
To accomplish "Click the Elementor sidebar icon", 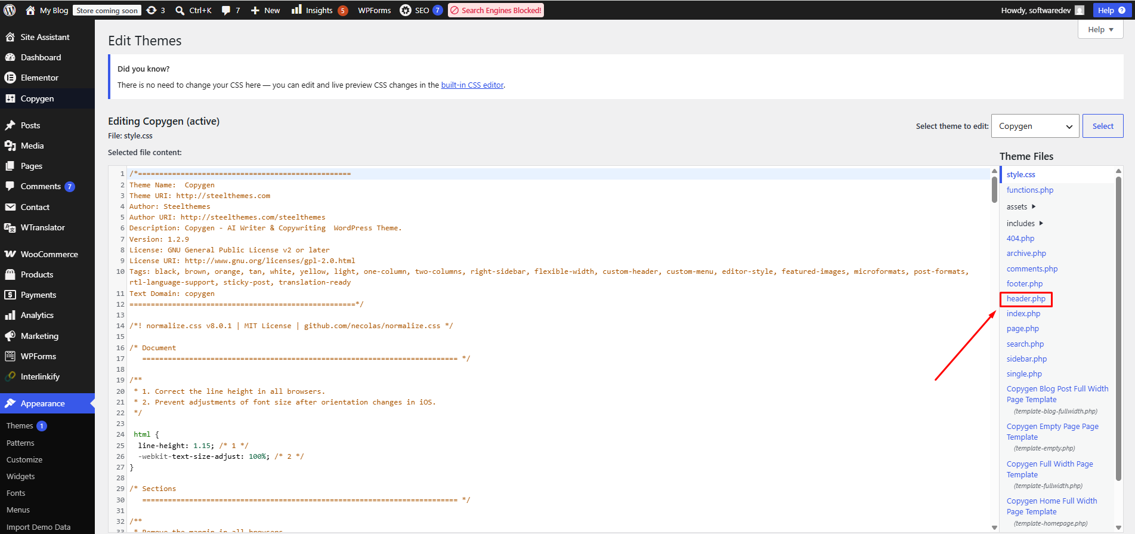I will tap(10, 78).
